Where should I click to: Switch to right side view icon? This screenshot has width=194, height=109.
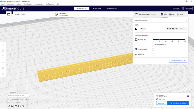[x=23, y=106]
